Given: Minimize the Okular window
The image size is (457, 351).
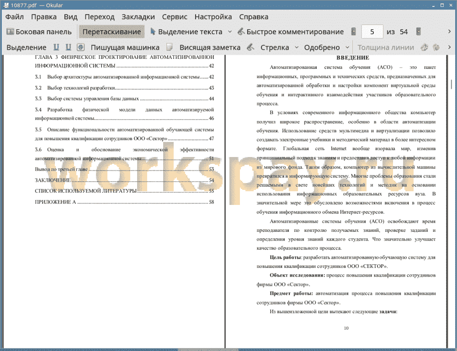Looking at the screenshot, I should click(433, 5).
